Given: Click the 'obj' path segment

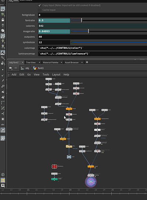Looking at the screenshot, I should (25, 68).
